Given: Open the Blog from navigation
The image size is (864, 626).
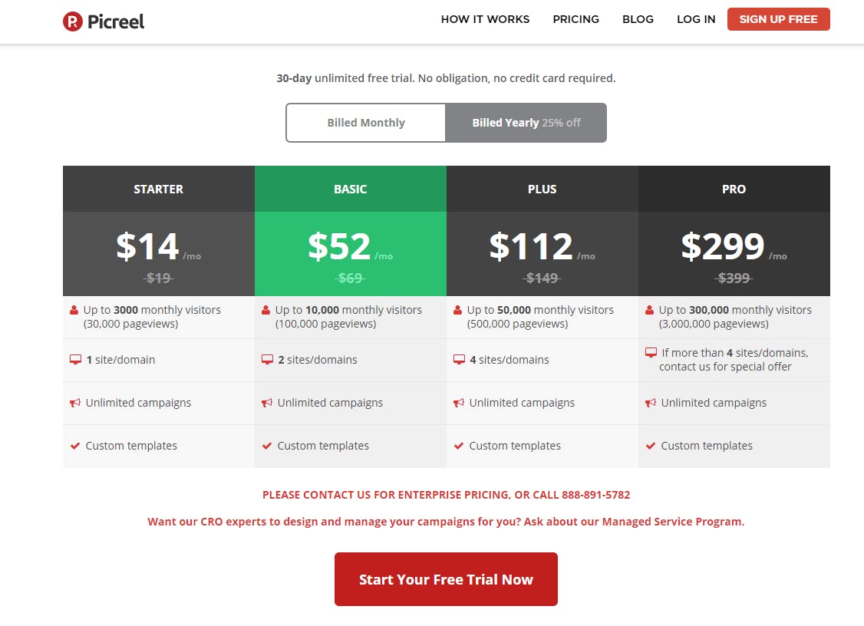Looking at the screenshot, I should tap(638, 19).
